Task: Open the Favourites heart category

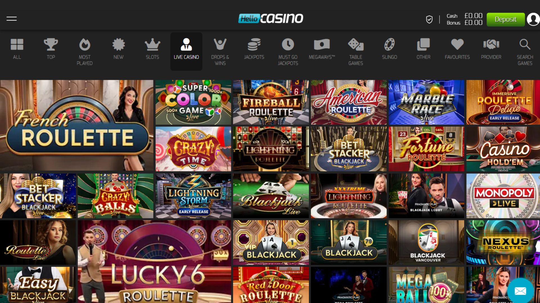Action: pyautogui.click(x=457, y=44)
